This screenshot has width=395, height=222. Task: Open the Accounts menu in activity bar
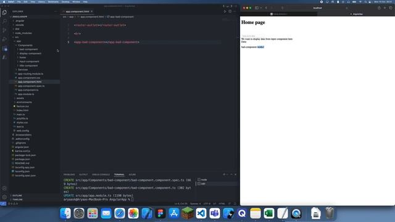tap(4, 188)
